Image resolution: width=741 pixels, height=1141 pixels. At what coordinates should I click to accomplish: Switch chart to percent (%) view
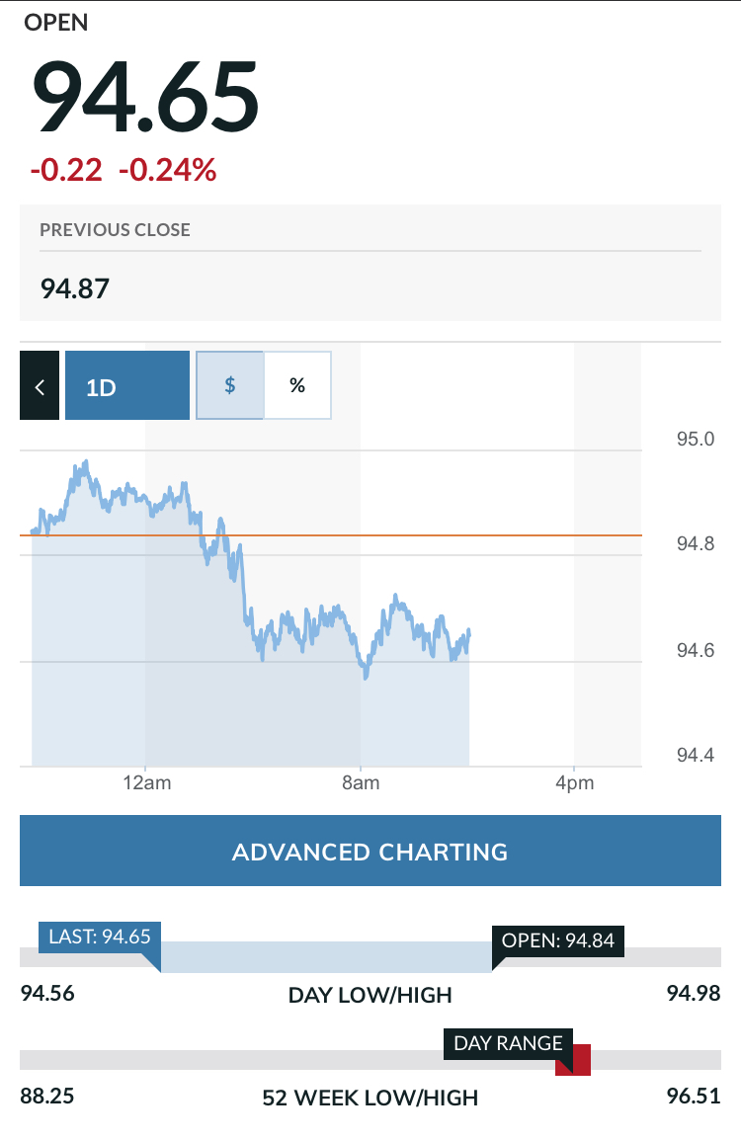[x=297, y=385]
